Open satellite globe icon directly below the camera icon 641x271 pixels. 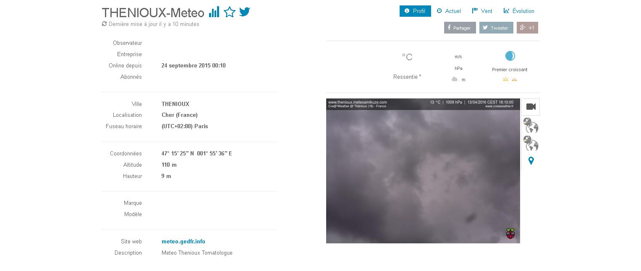[x=531, y=125]
